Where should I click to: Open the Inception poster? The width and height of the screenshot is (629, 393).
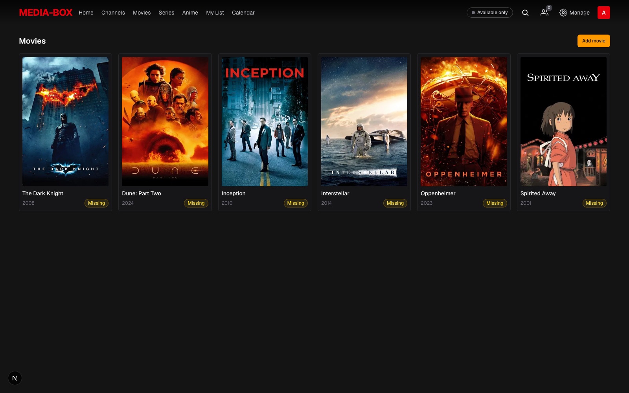(x=265, y=121)
